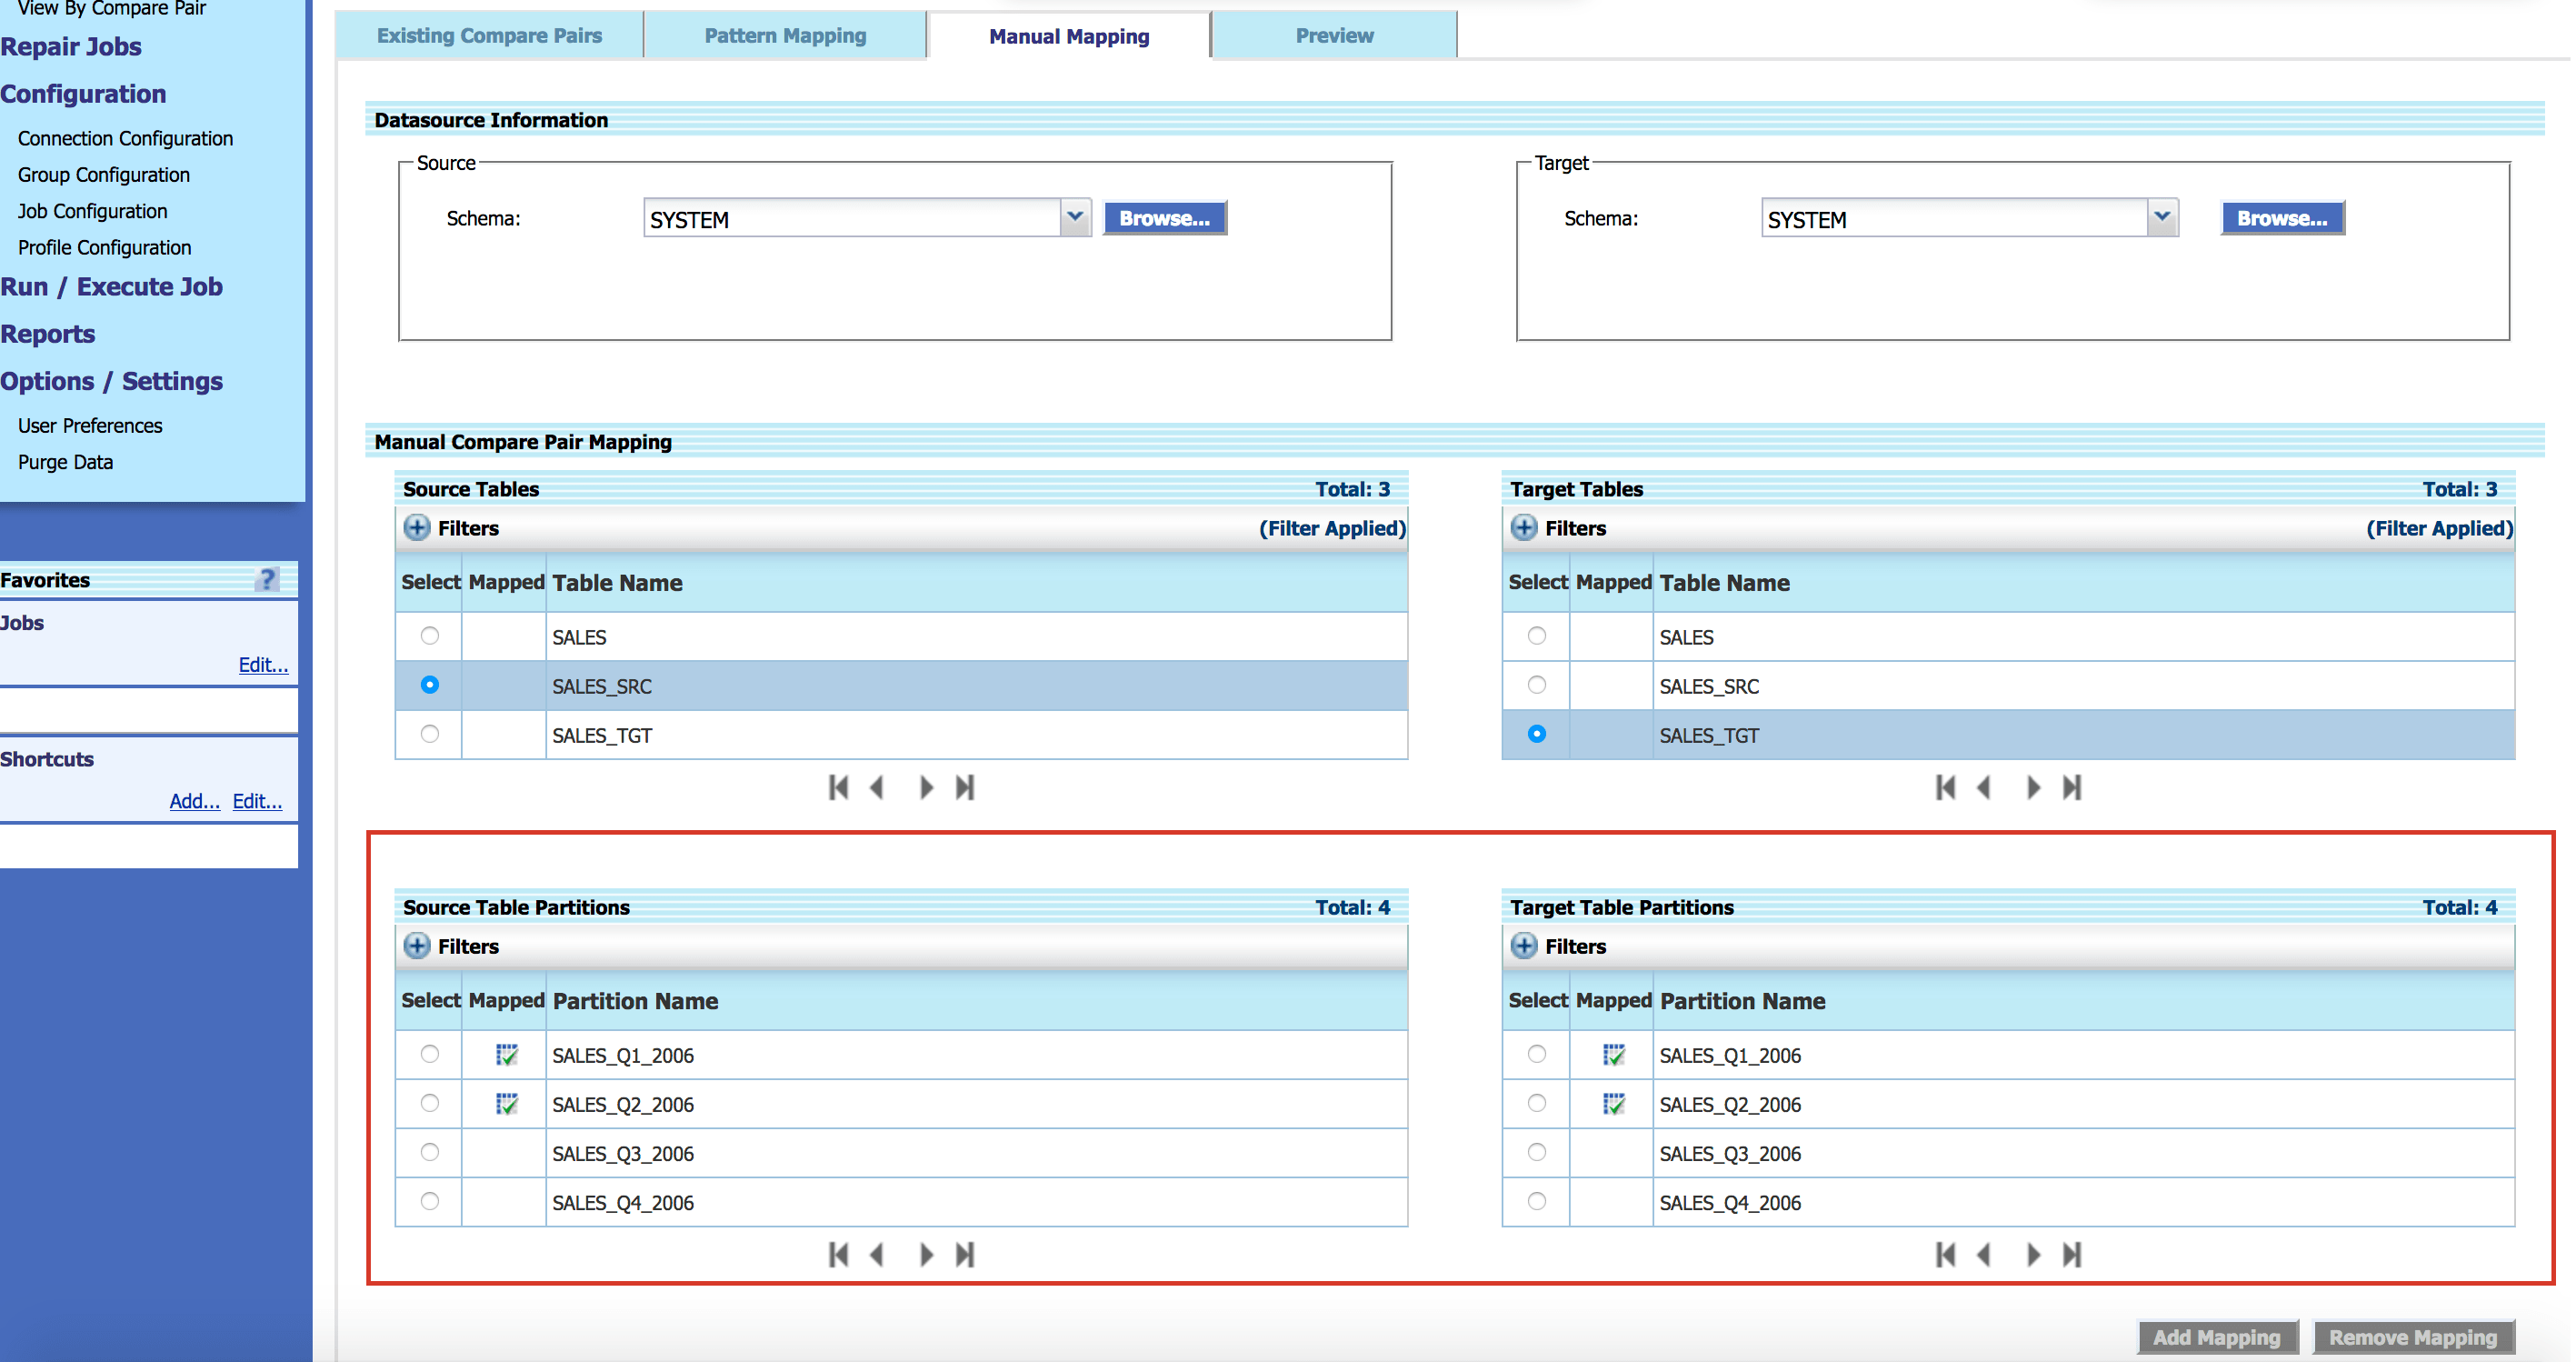Select source partition SALES_Q3_2006 radio button
Image resolution: width=2576 pixels, height=1362 pixels.
coord(429,1152)
